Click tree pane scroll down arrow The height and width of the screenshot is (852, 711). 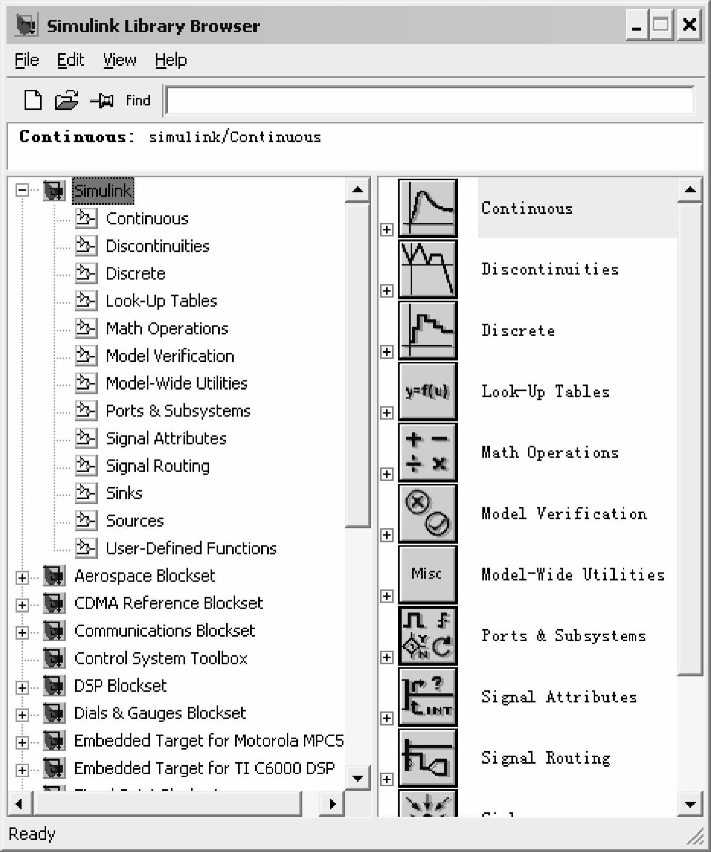(x=358, y=778)
